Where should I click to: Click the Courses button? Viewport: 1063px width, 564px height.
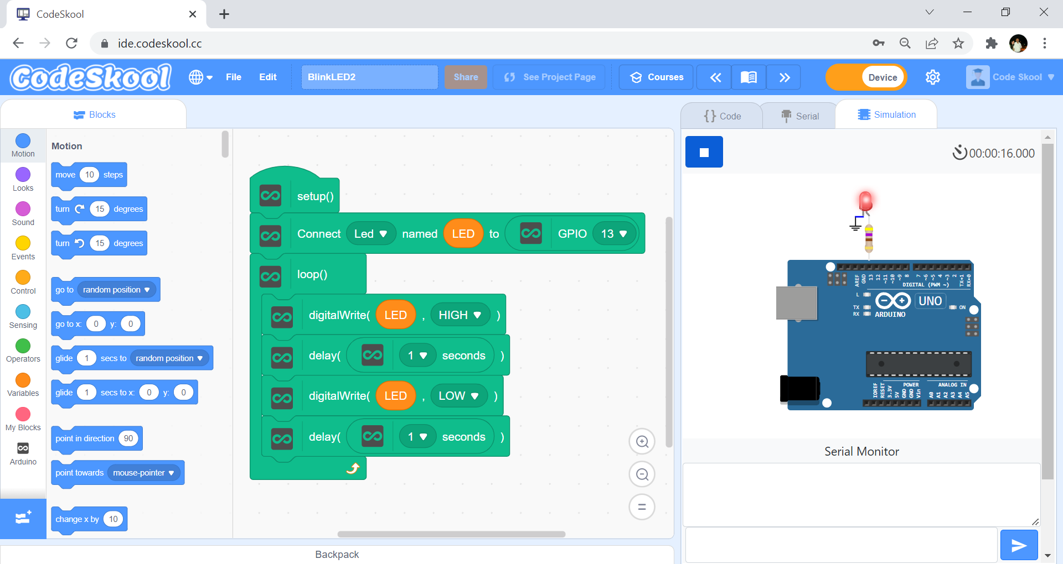[x=656, y=77]
